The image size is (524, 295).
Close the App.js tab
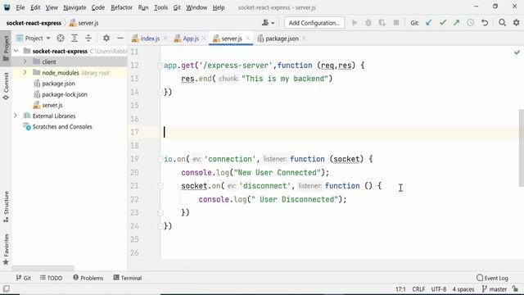(204, 39)
